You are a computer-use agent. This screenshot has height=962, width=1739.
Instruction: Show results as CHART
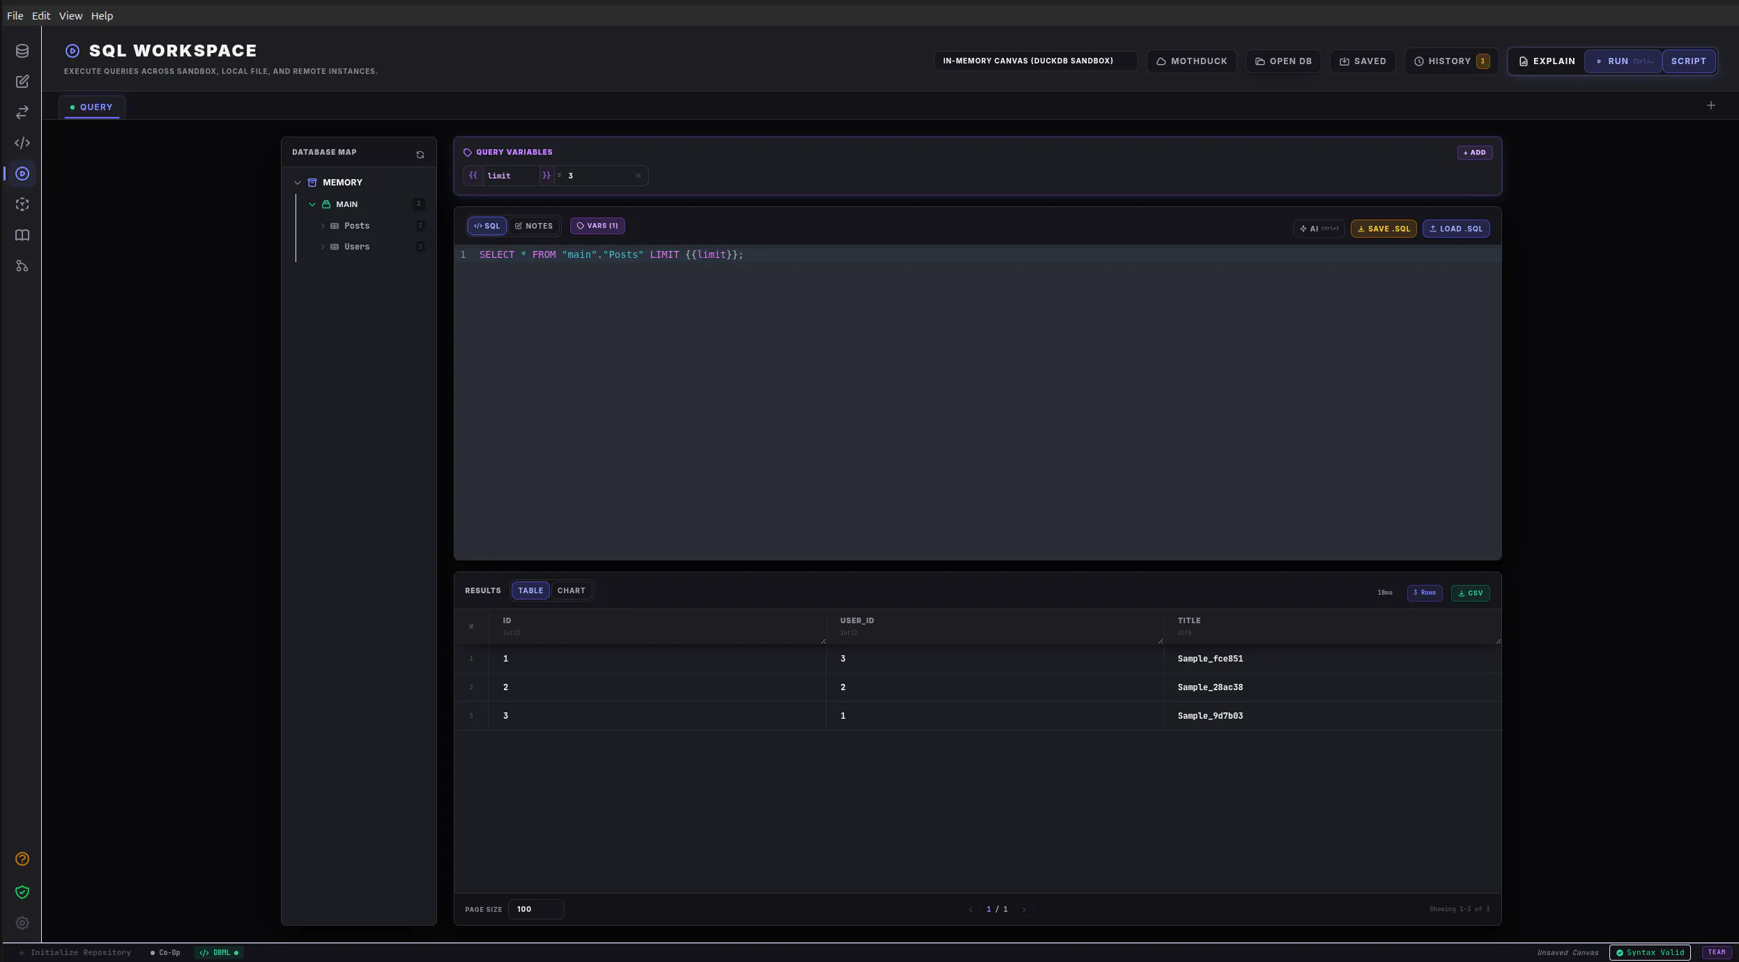[x=572, y=590]
